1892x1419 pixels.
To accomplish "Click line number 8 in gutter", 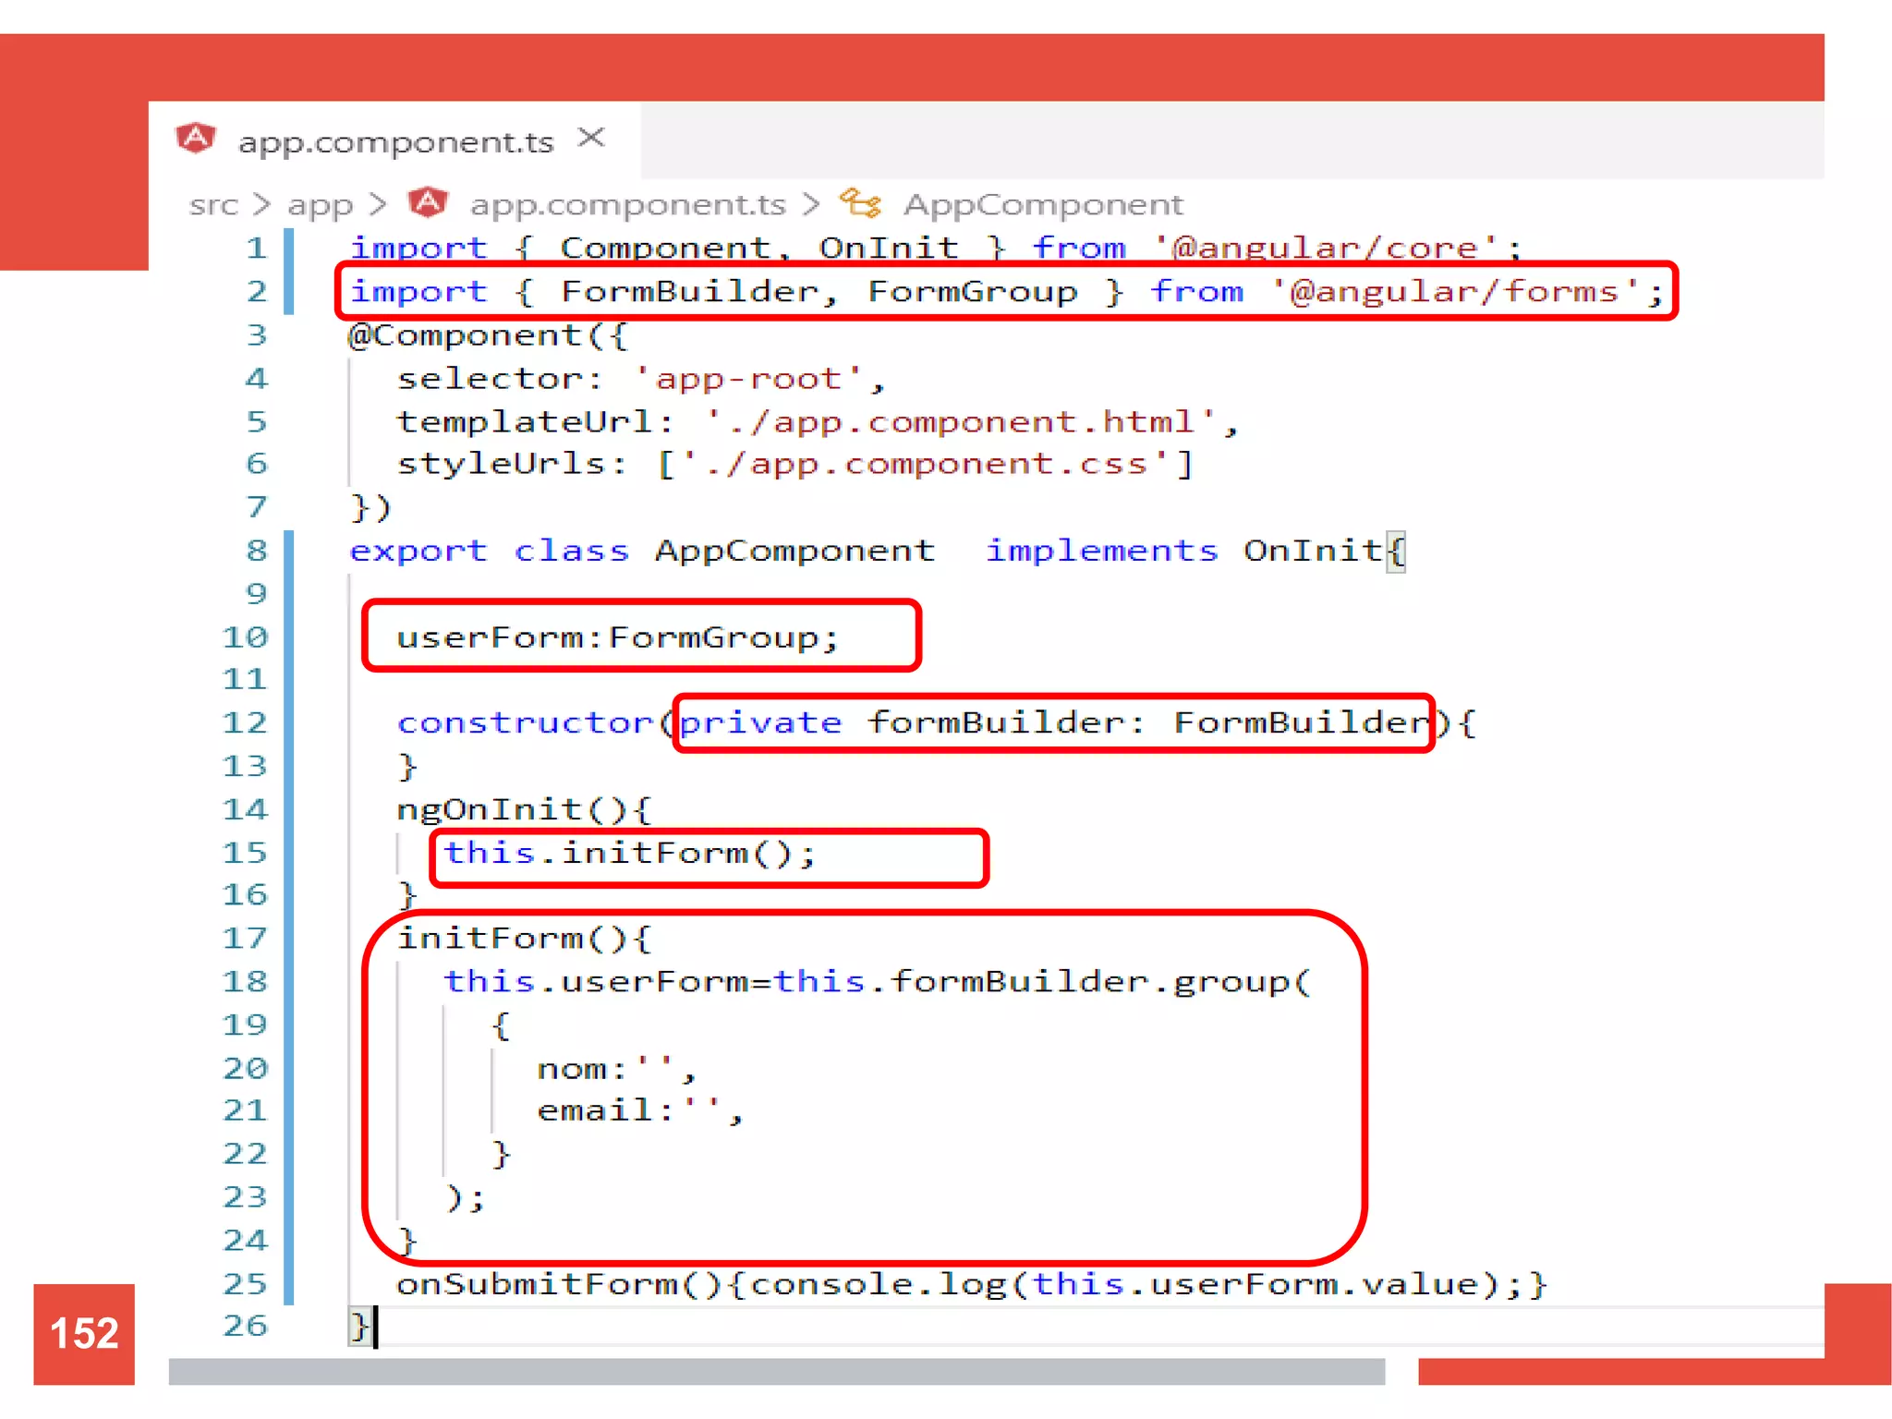I will click(256, 551).
